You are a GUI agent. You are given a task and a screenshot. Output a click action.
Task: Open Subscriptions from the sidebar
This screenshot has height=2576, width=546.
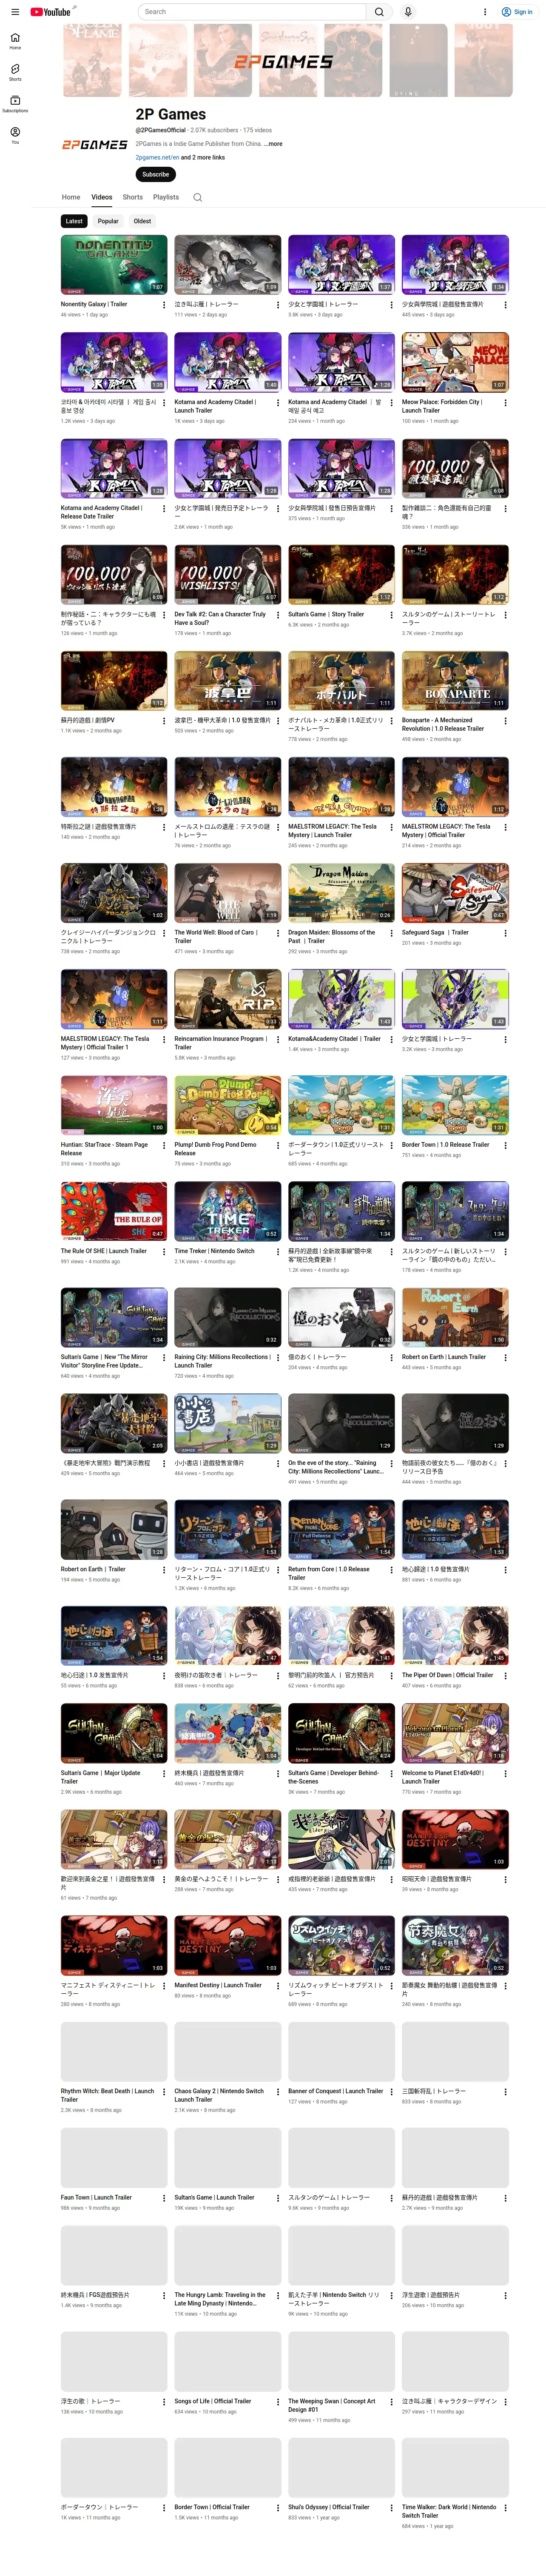[15, 104]
